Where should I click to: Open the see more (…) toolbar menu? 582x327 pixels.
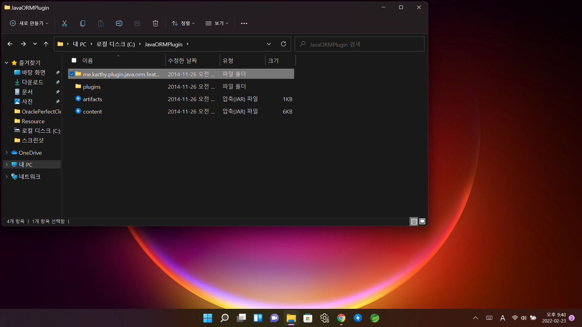244,23
